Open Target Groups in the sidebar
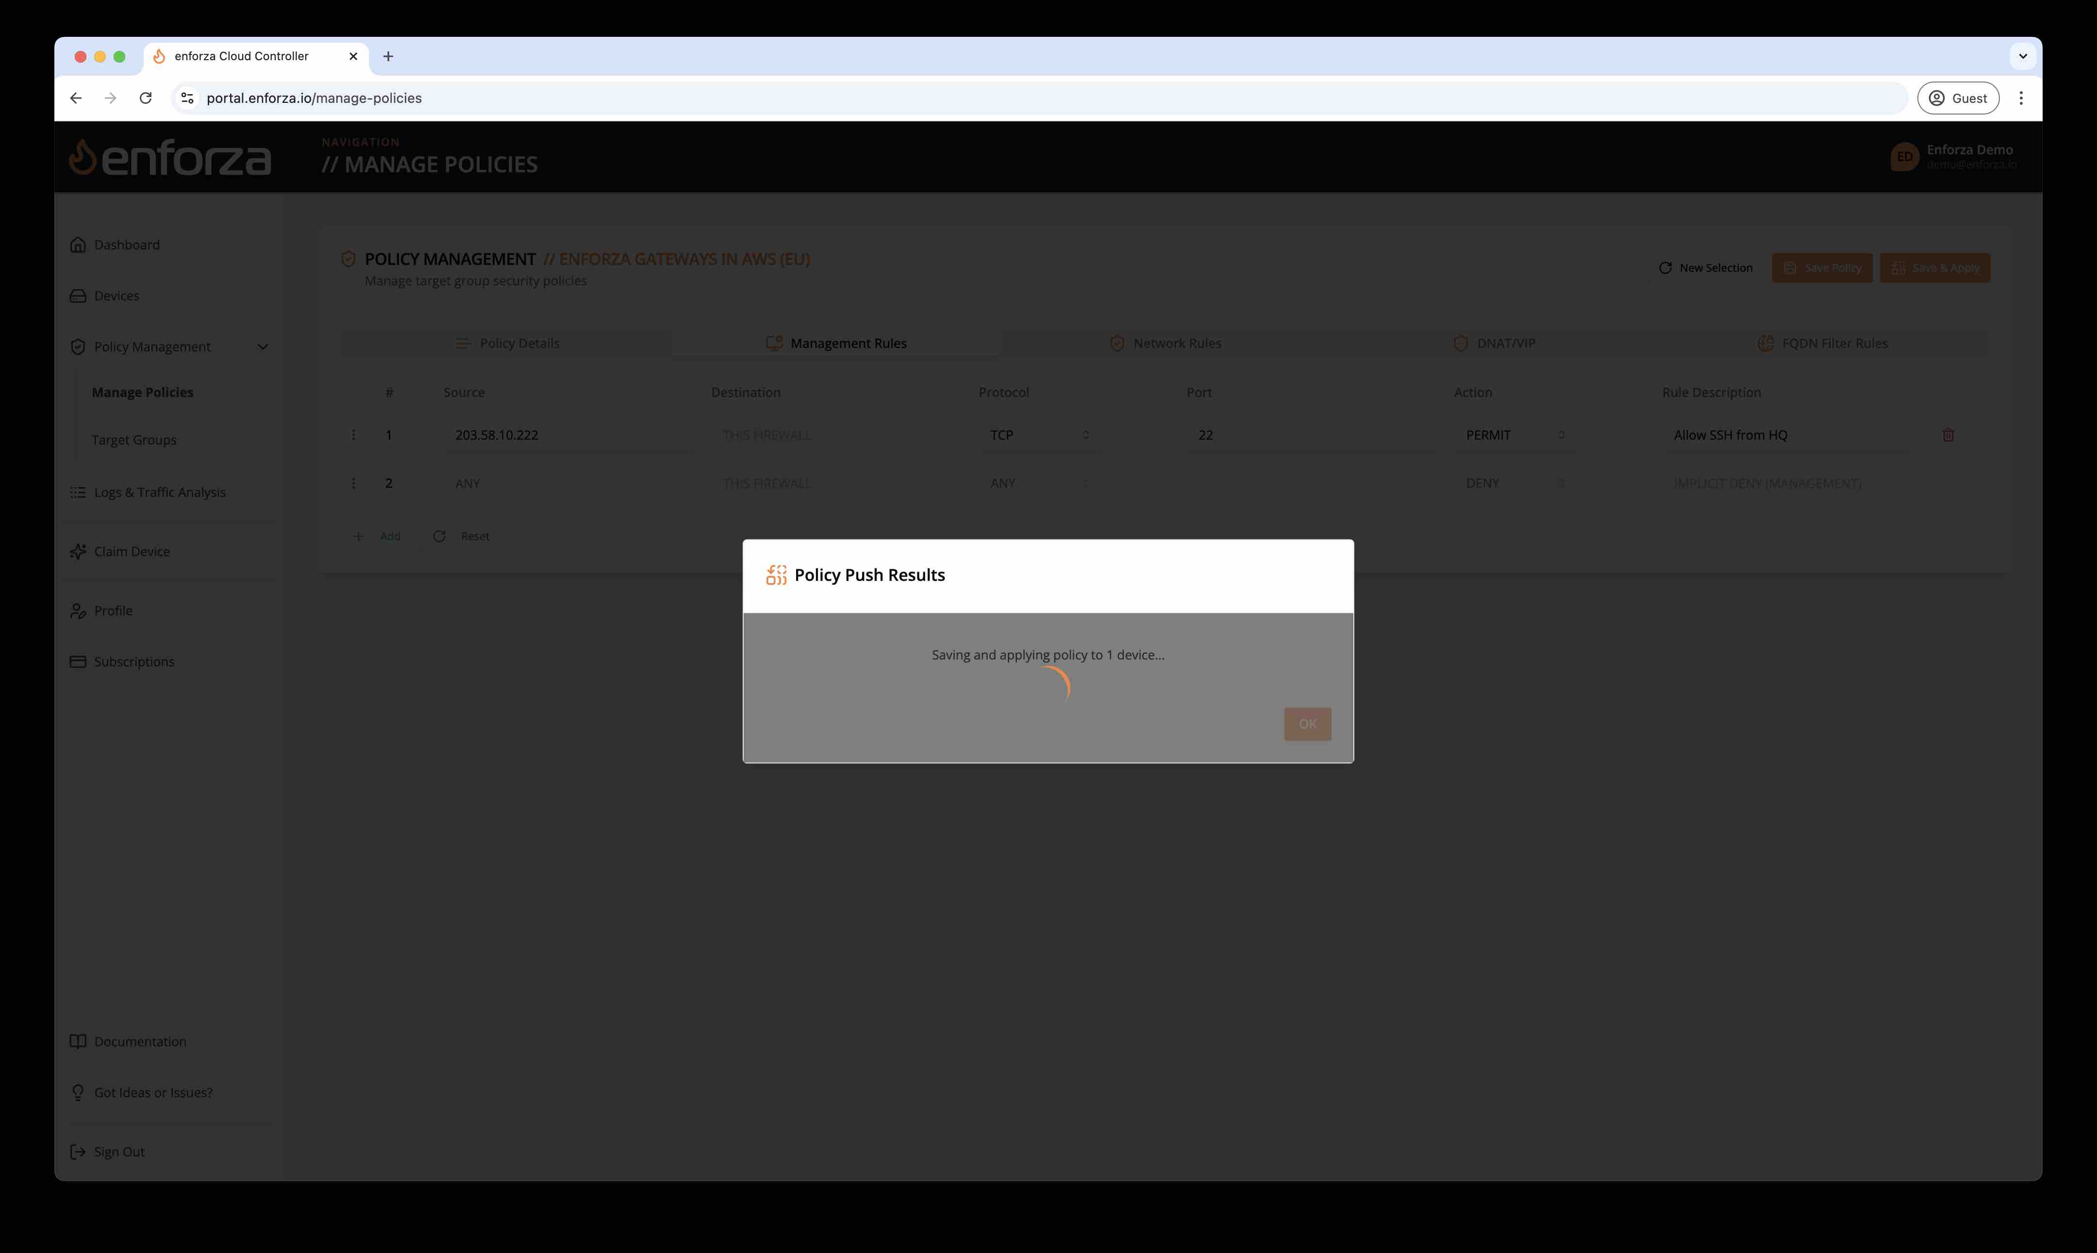2097x1253 pixels. [x=134, y=440]
